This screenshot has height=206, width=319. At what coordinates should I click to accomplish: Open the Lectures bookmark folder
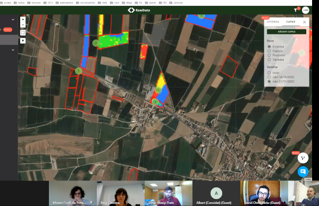(x=176, y=3)
